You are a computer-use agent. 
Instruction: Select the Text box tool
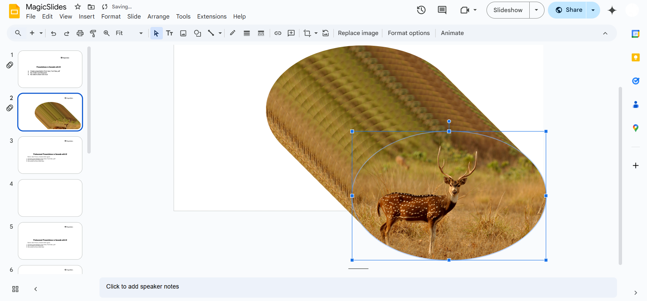tap(170, 33)
